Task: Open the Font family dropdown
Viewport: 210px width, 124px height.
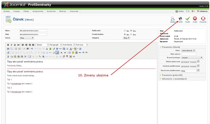Action: [x=68, y=45]
